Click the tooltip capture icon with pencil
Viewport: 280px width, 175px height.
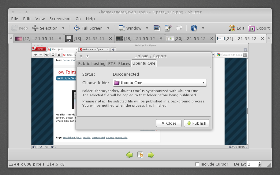[168, 28]
